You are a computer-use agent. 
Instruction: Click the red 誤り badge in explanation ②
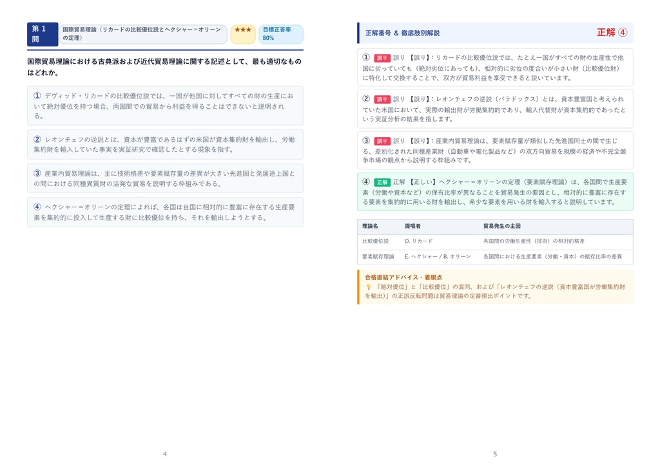pyautogui.click(x=382, y=99)
